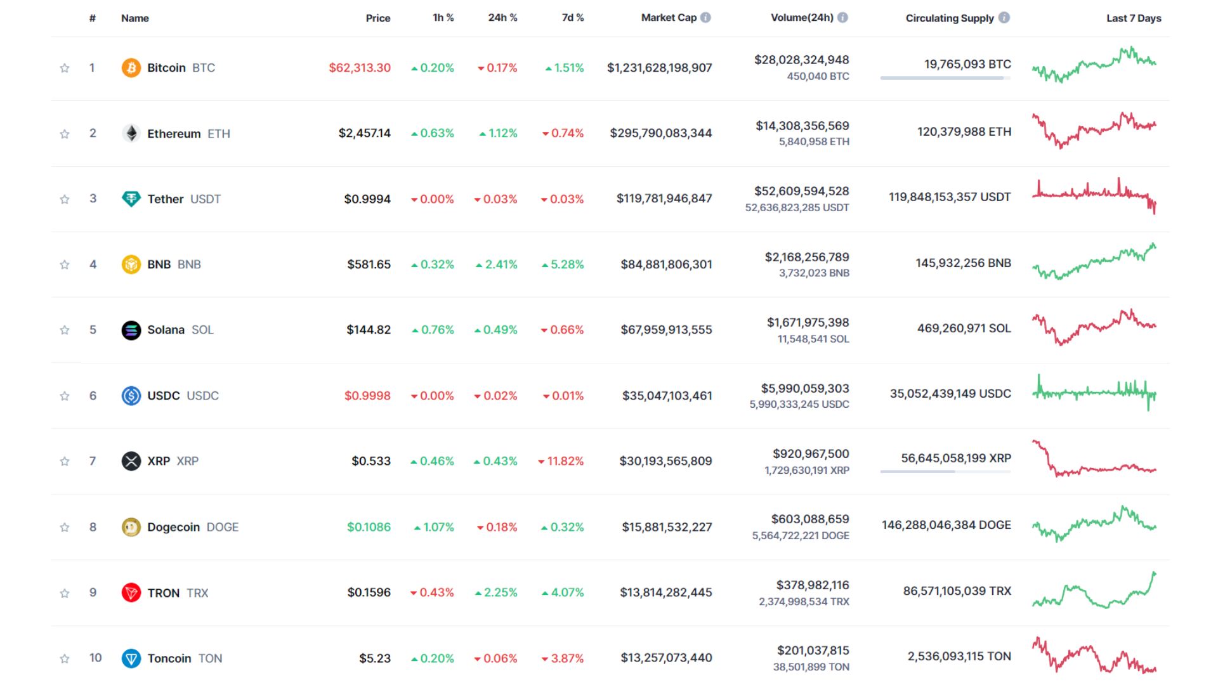Viewport: 1218px width, 685px height.
Task: Click the Dogecoin DOGE coin logo
Action: (131, 526)
